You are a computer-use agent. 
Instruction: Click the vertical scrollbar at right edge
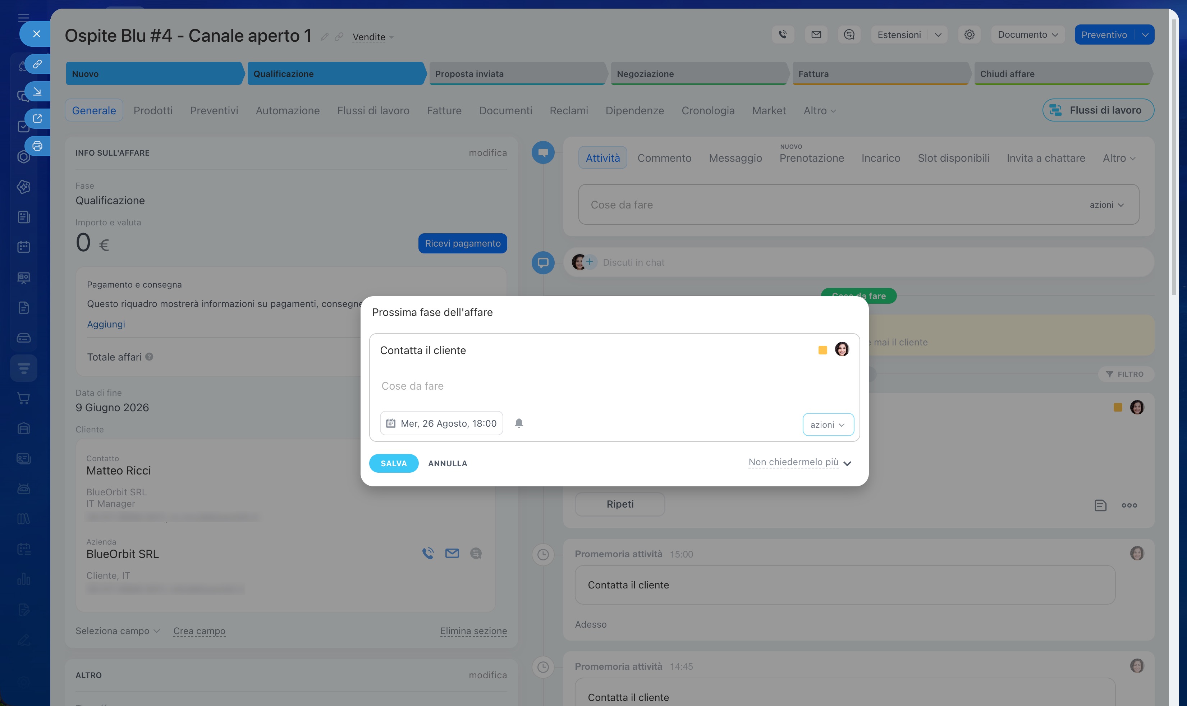coord(1173,157)
